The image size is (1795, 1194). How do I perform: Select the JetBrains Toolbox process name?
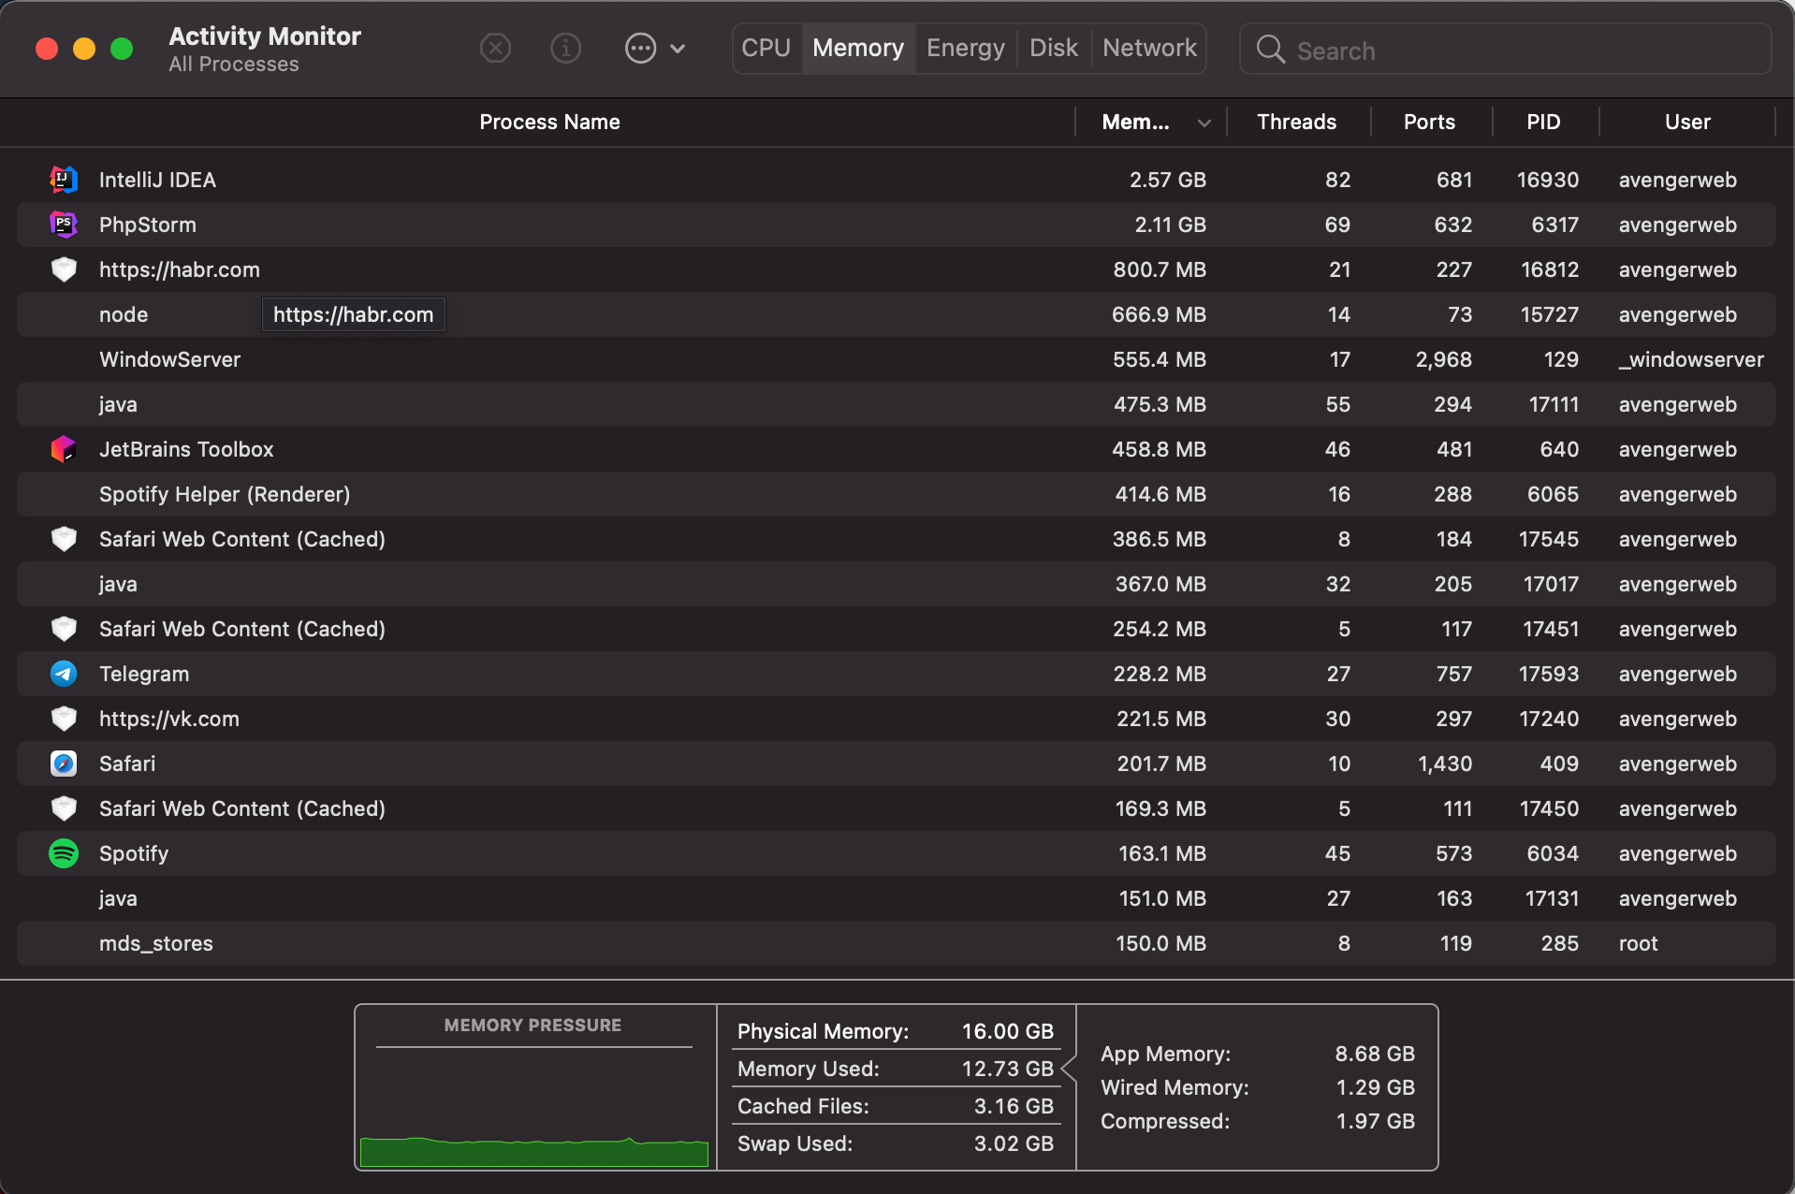186,449
